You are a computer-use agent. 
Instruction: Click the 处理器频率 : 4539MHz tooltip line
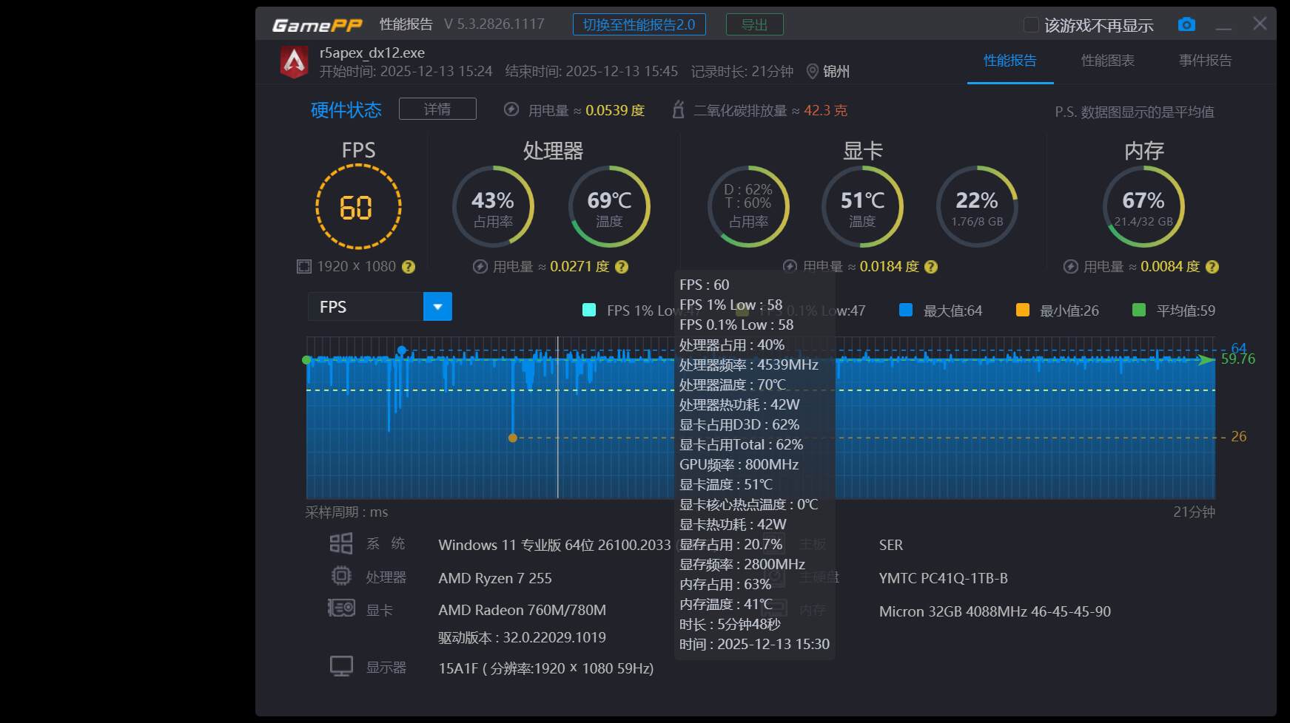(x=749, y=364)
